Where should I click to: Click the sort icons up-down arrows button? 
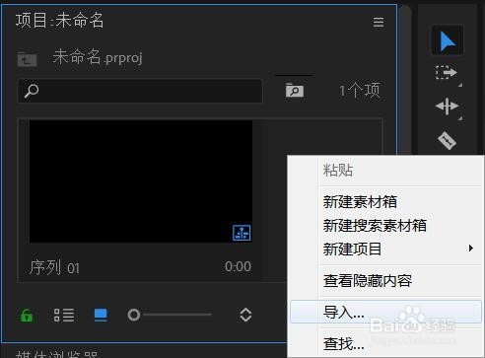point(245,315)
